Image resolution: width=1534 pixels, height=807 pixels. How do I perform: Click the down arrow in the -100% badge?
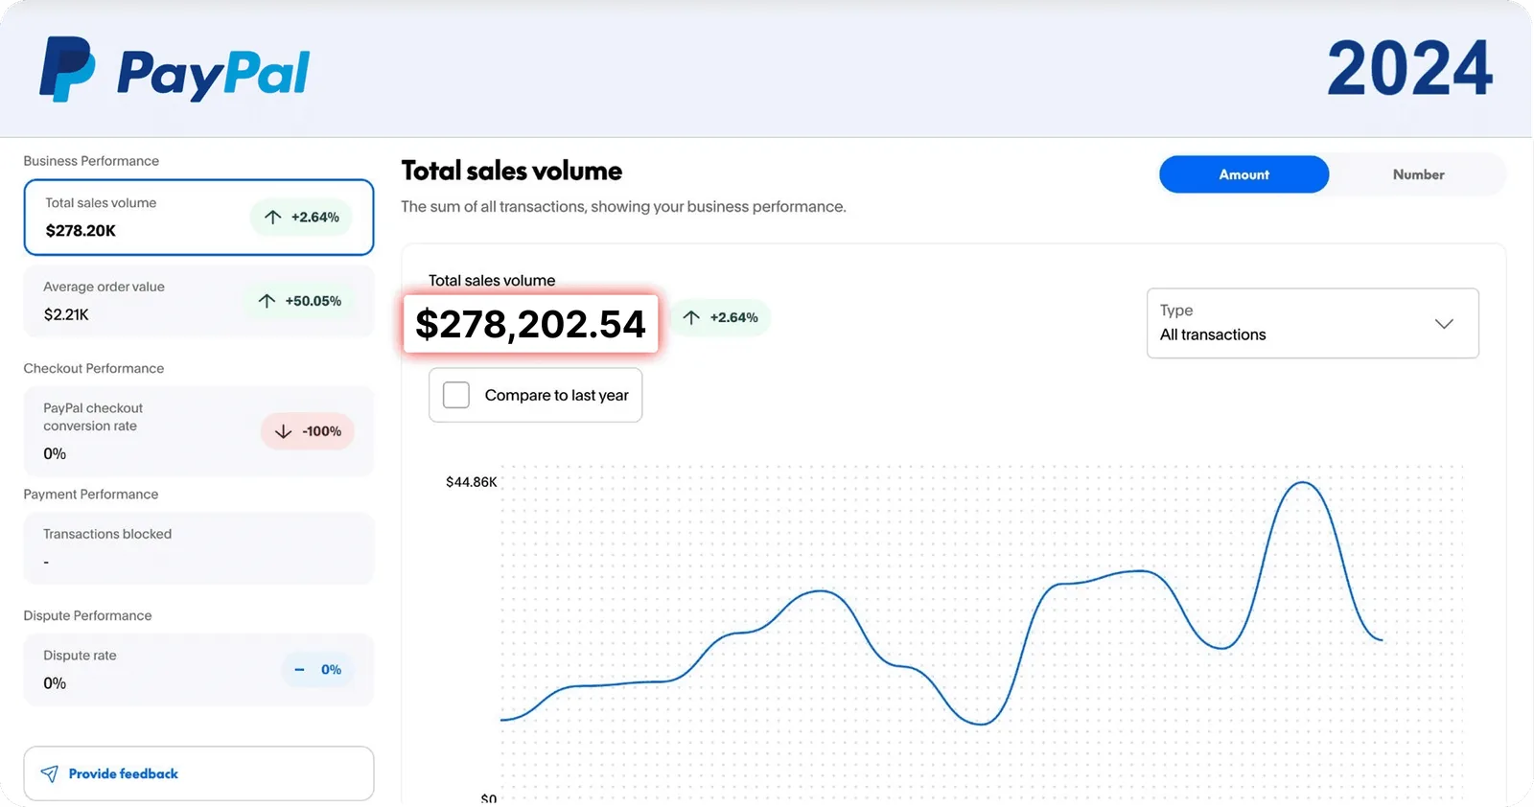point(283,431)
